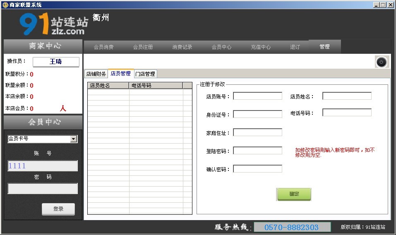Switch to the 会员消费 tab

pos(103,47)
